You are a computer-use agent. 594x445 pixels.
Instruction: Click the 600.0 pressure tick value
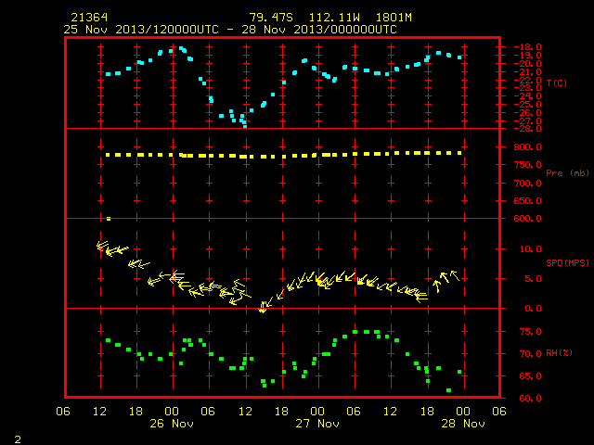point(528,219)
